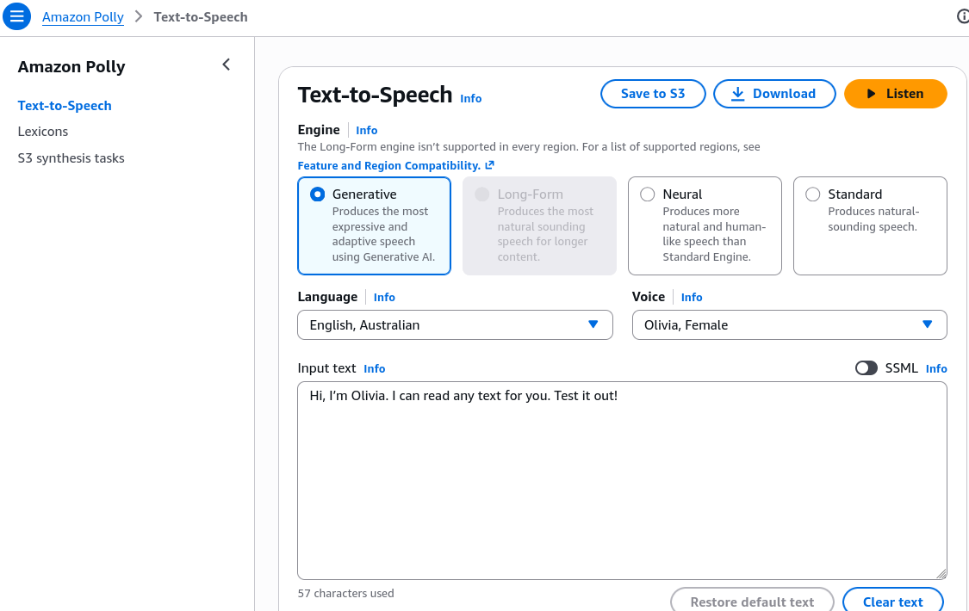Open Lexicons in the sidebar
Image resolution: width=969 pixels, height=611 pixels.
pyautogui.click(x=43, y=132)
